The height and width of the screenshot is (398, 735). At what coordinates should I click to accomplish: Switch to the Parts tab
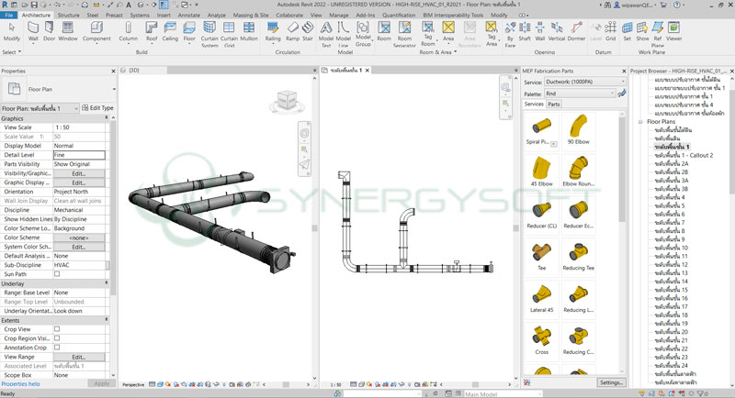pos(554,105)
